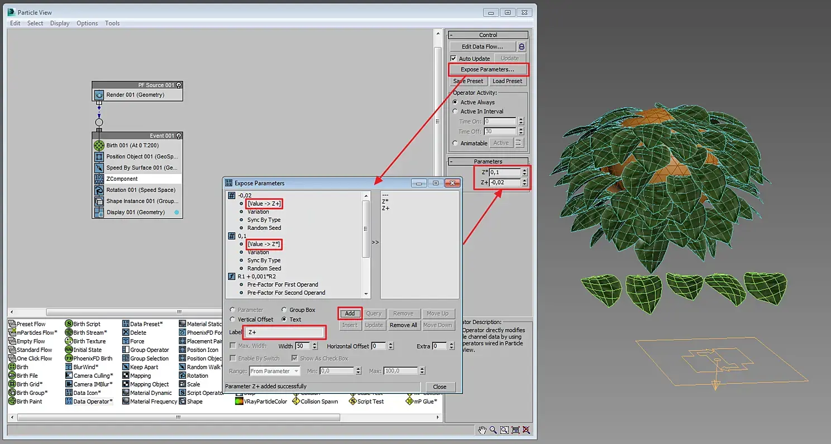This screenshot has height=444, width=831.
Task: Select Keep Apart operator in depot
Action: [x=140, y=367]
